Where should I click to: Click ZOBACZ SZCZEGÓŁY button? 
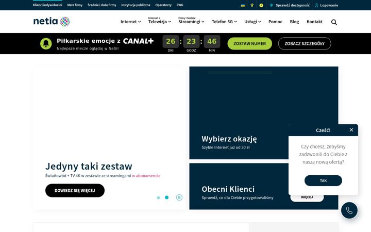(x=305, y=43)
